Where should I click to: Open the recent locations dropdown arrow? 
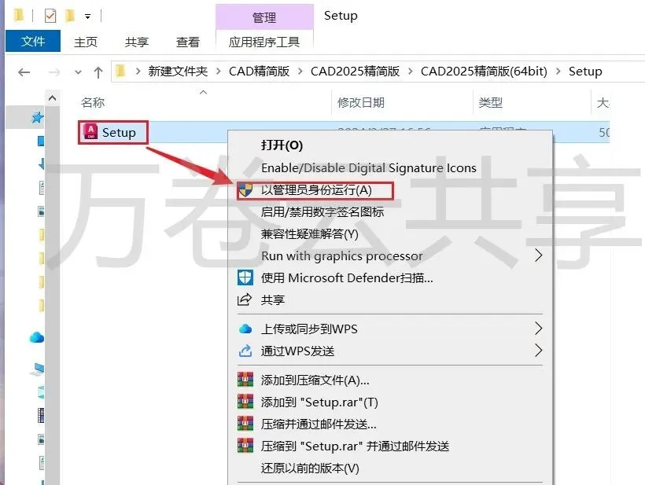tap(78, 72)
